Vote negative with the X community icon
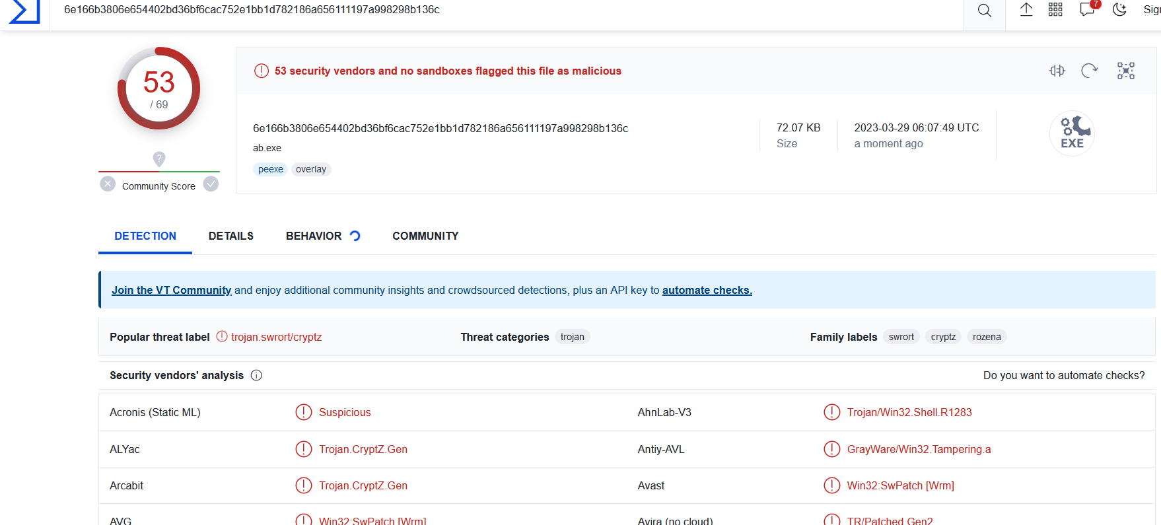This screenshot has height=525, width=1161. pos(108,184)
